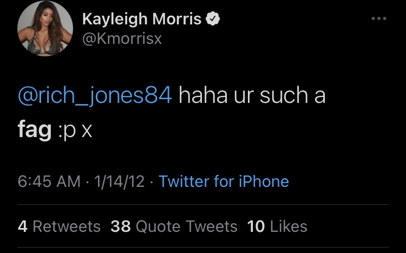Click the 'Likes' label text

(x=289, y=226)
